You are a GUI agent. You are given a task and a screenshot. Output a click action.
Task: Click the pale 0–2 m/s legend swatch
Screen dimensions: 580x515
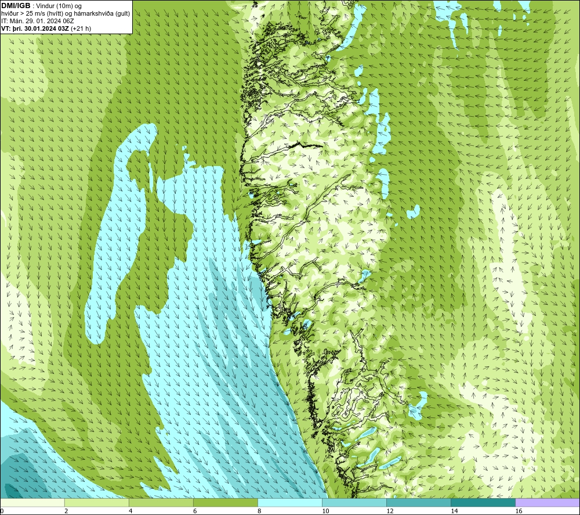[x=32, y=503]
